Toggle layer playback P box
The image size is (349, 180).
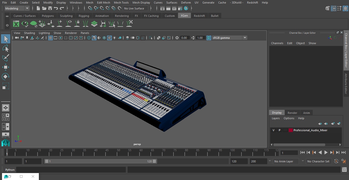pos(279,130)
